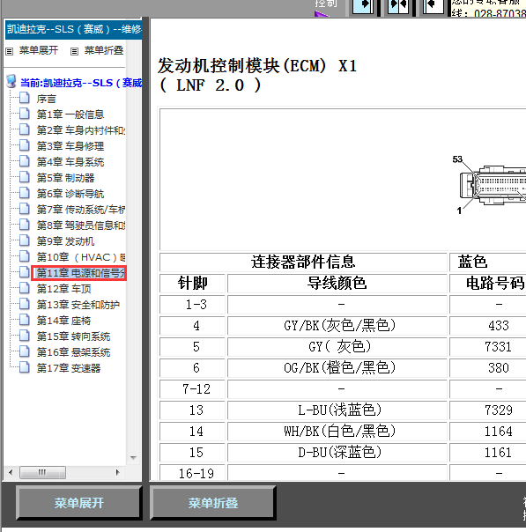
Task: Open 第5章 制动器 chapter
Action: 65,178
